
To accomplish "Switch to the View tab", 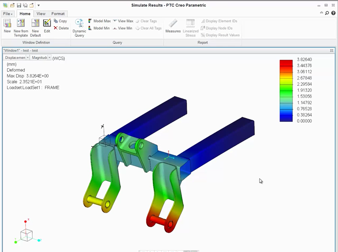I will pyautogui.click(x=41, y=13).
